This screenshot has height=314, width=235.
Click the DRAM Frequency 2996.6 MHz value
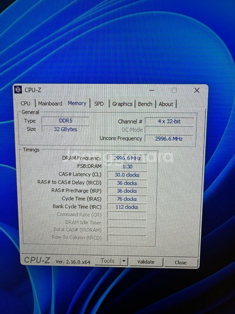[x=127, y=158]
